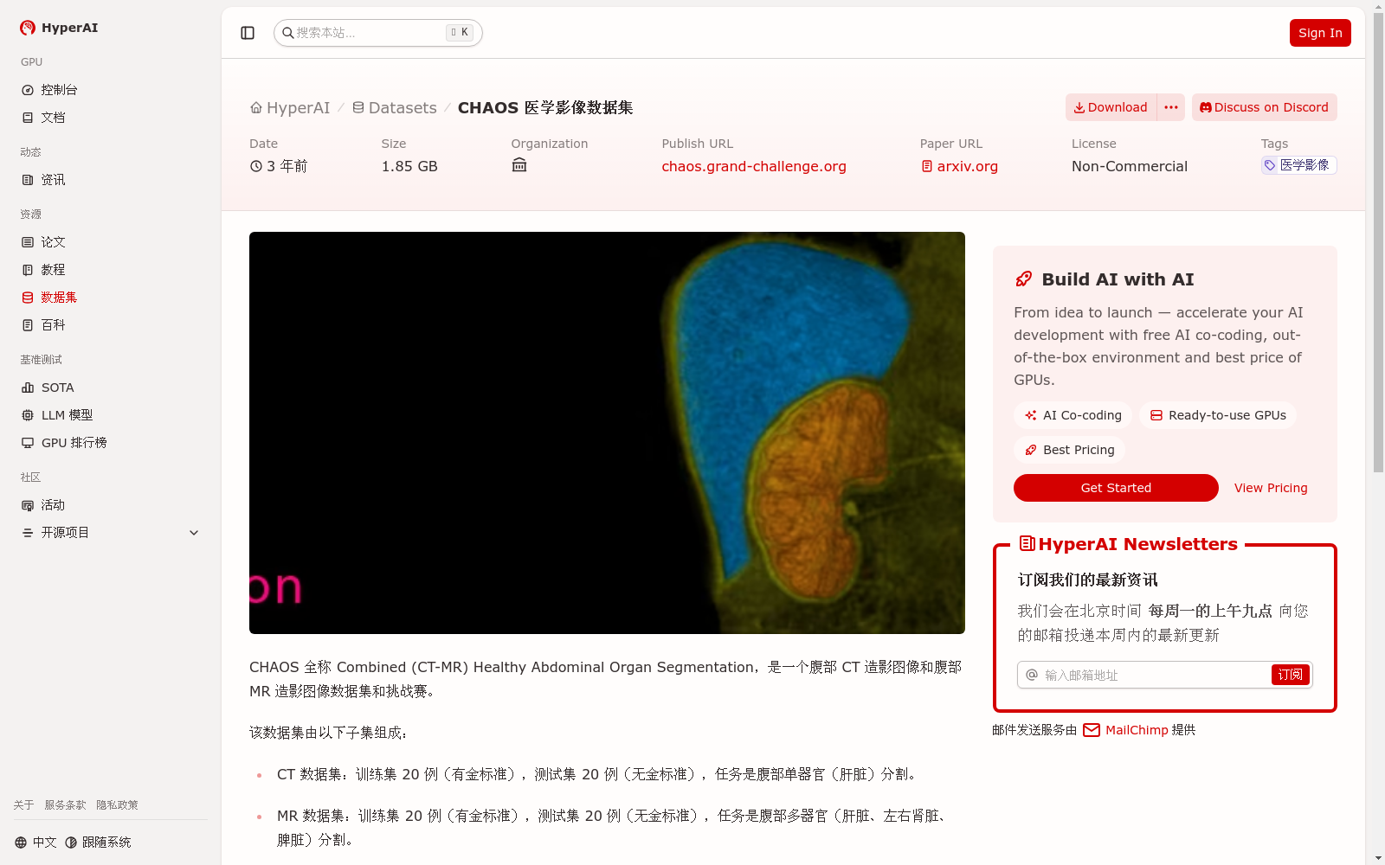The image size is (1385, 865).
Task: Click the Datasets breadcrumb link
Action: pyautogui.click(x=394, y=107)
